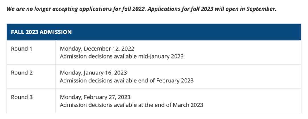
Task: Click 'Admission decisions' text in Round 1 row
Action: [x=87, y=56]
